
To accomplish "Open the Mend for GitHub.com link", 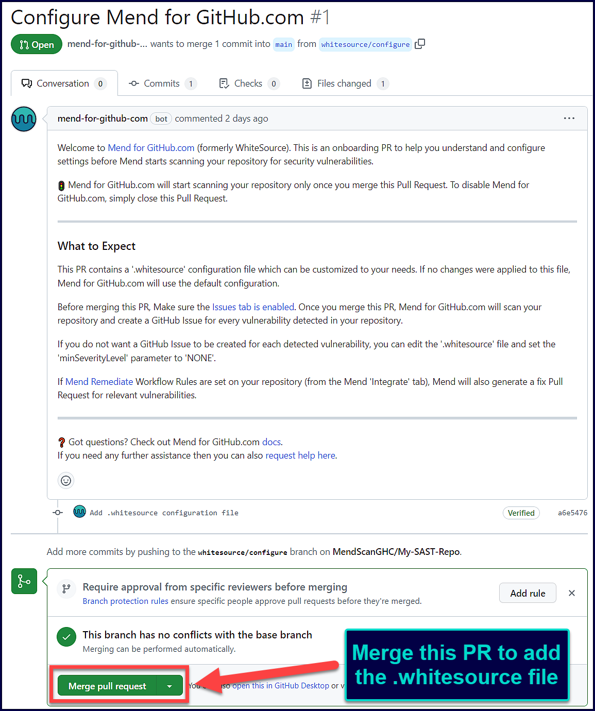I will click(x=151, y=148).
